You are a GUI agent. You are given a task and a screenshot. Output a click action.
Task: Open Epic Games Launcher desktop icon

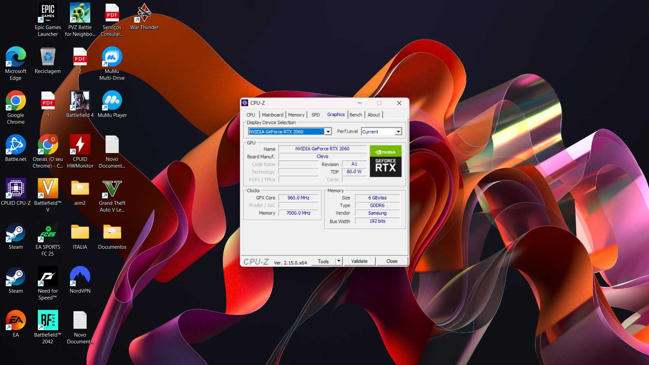[x=48, y=20]
